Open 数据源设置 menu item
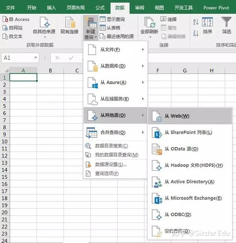The image size is (236, 243). 115,165
